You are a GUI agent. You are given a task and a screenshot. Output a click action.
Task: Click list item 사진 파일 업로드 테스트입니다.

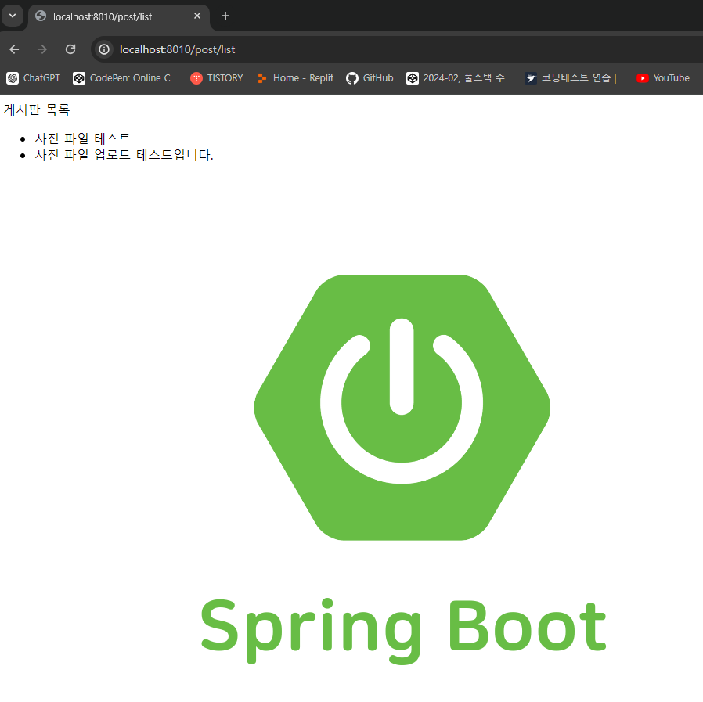click(x=124, y=155)
